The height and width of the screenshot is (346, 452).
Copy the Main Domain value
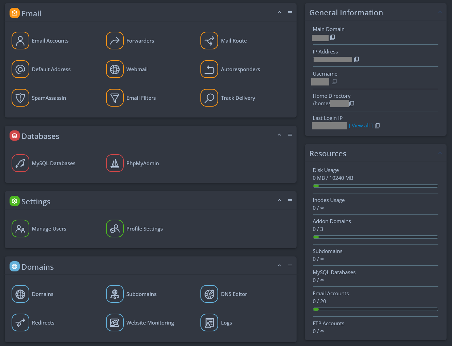pyautogui.click(x=333, y=37)
